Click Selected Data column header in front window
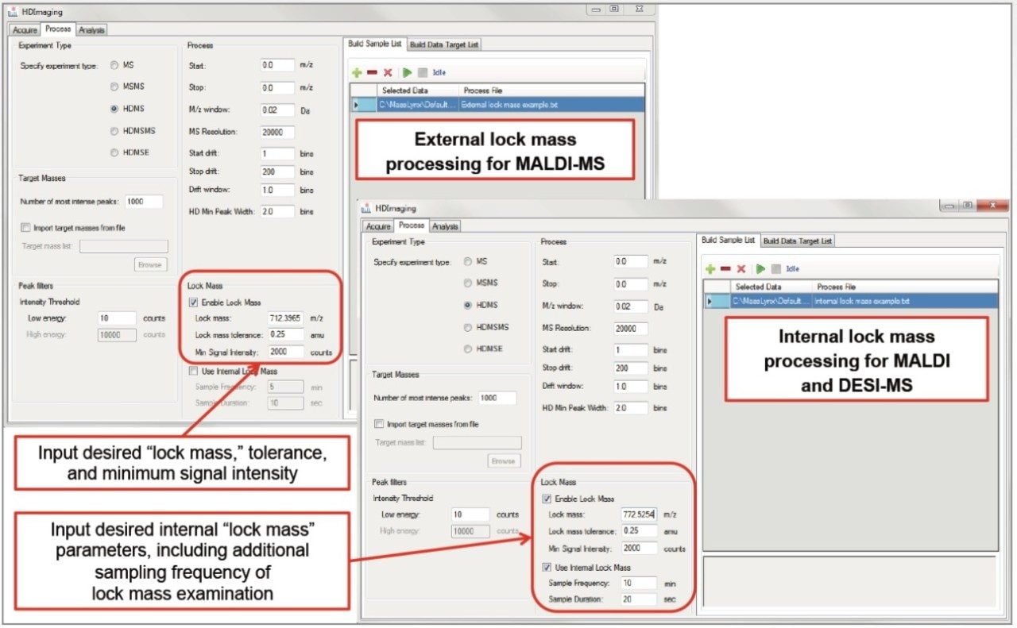 (x=771, y=287)
